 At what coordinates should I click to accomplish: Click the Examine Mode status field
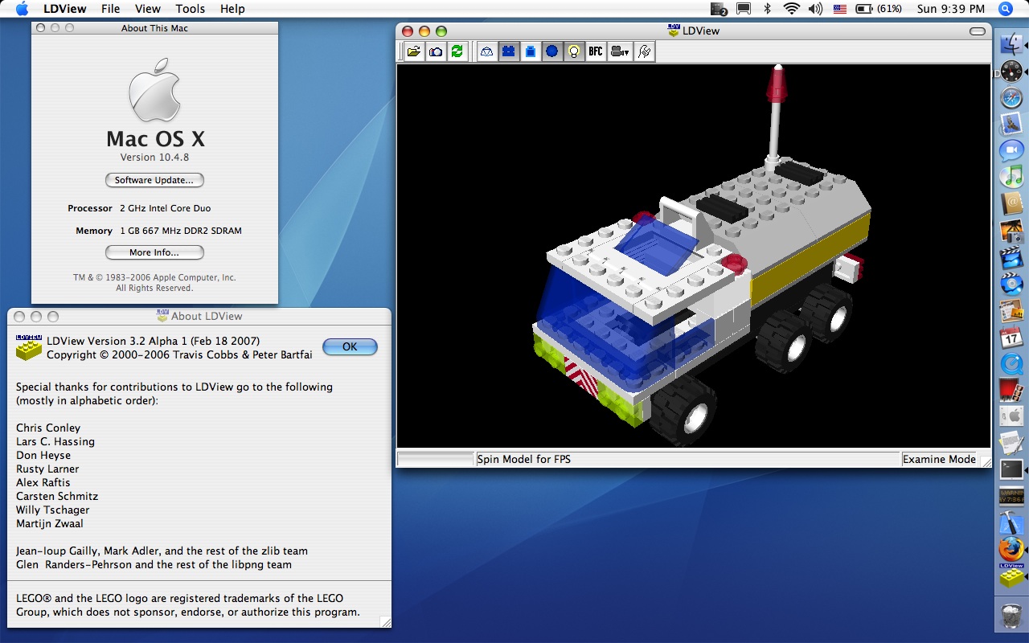pos(939,460)
